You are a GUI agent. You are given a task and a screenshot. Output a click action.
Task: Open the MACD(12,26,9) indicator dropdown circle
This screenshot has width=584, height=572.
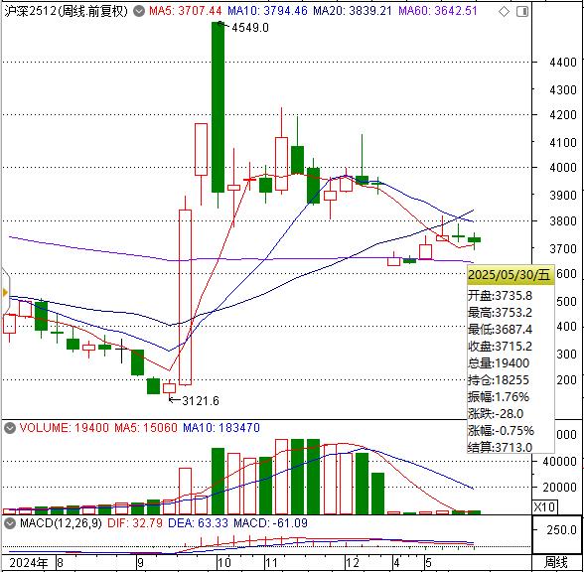[10, 523]
